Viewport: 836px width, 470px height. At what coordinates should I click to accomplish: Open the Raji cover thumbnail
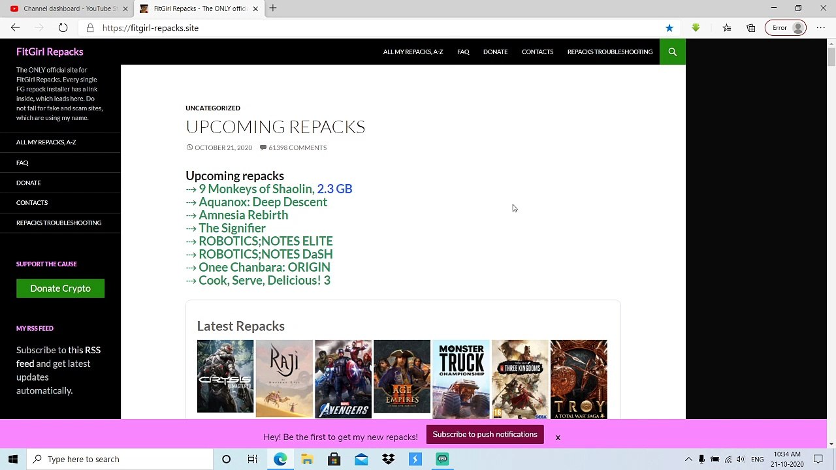[x=284, y=379]
